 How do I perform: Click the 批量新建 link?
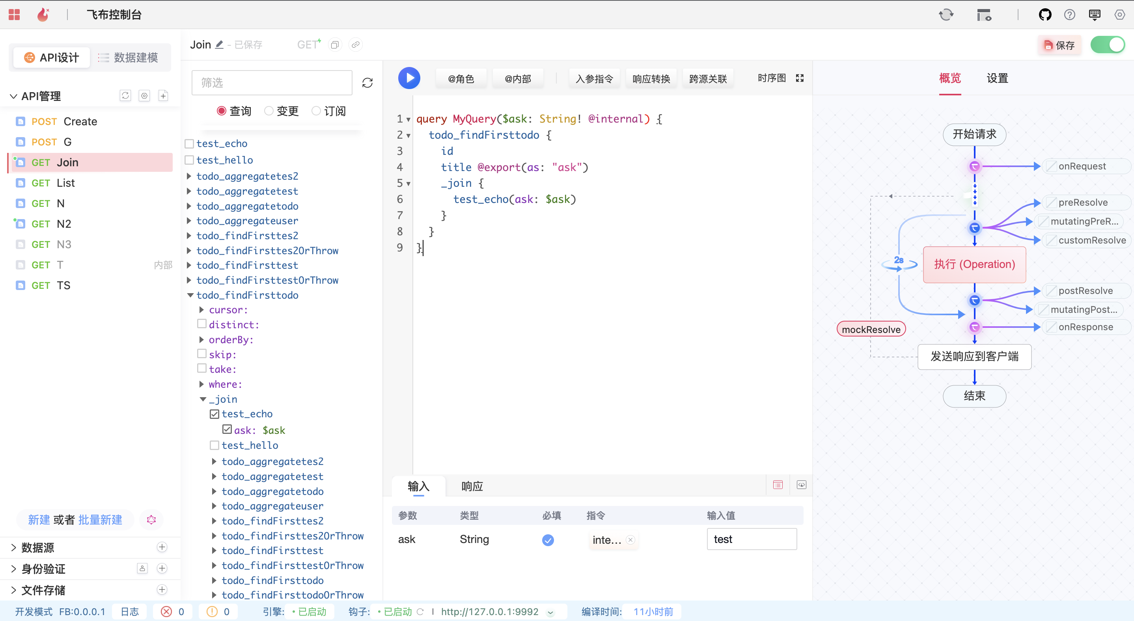click(x=100, y=520)
